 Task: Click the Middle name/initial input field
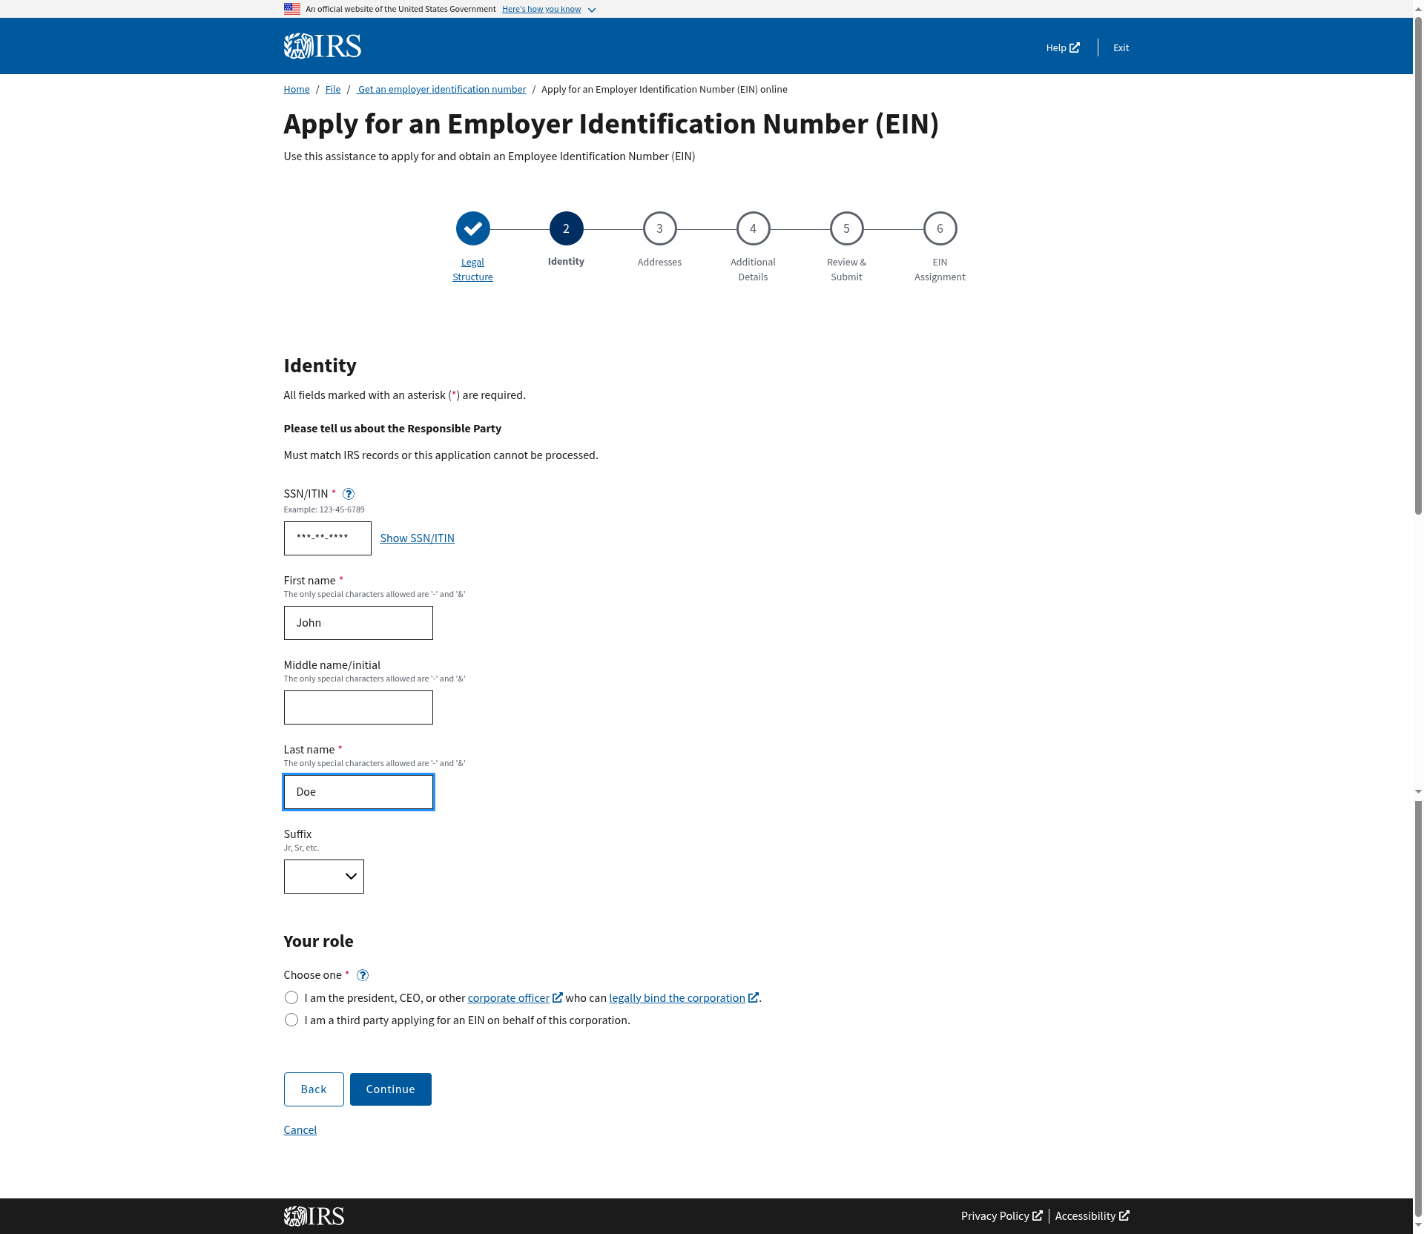[x=358, y=707]
